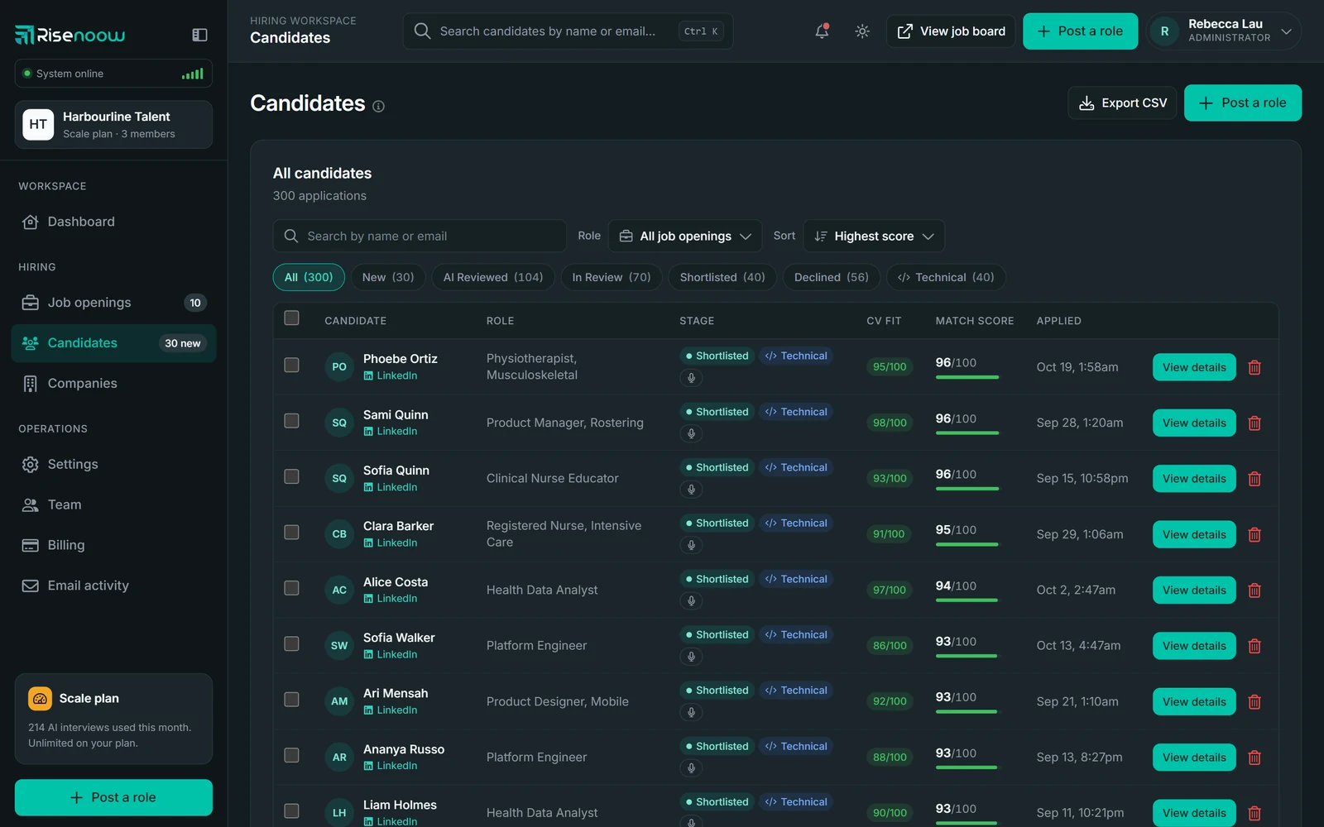
Task: Click Phoebe Ortiz match score bar
Action: pos(967,377)
